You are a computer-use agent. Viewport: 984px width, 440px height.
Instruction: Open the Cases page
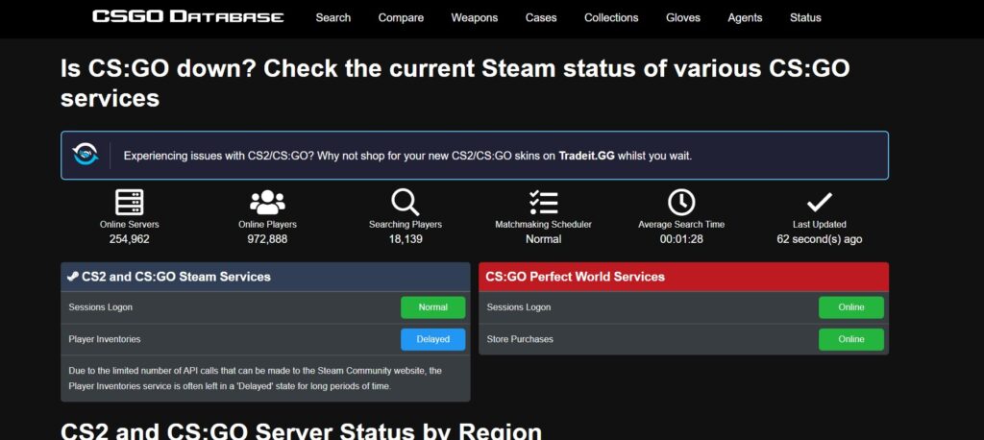click(x=541, y=17)
